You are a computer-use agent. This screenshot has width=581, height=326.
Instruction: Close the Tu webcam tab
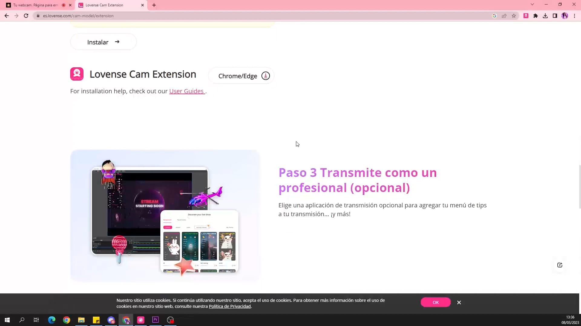pyautogui.click(x=70, y=5)
